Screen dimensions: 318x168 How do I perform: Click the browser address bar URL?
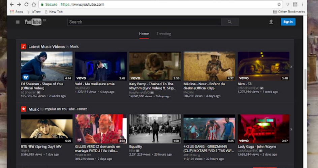(82, 4)
